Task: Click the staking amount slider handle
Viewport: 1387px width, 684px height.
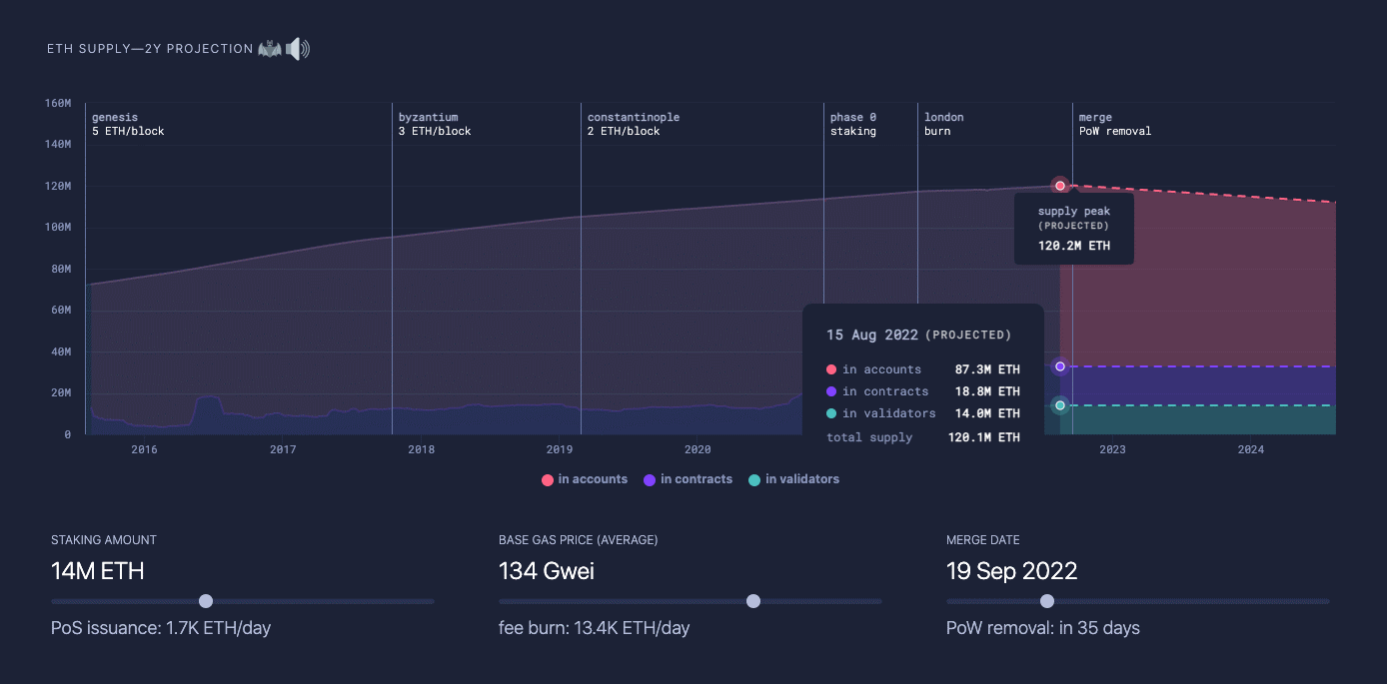Action: [x=206, y=601]
